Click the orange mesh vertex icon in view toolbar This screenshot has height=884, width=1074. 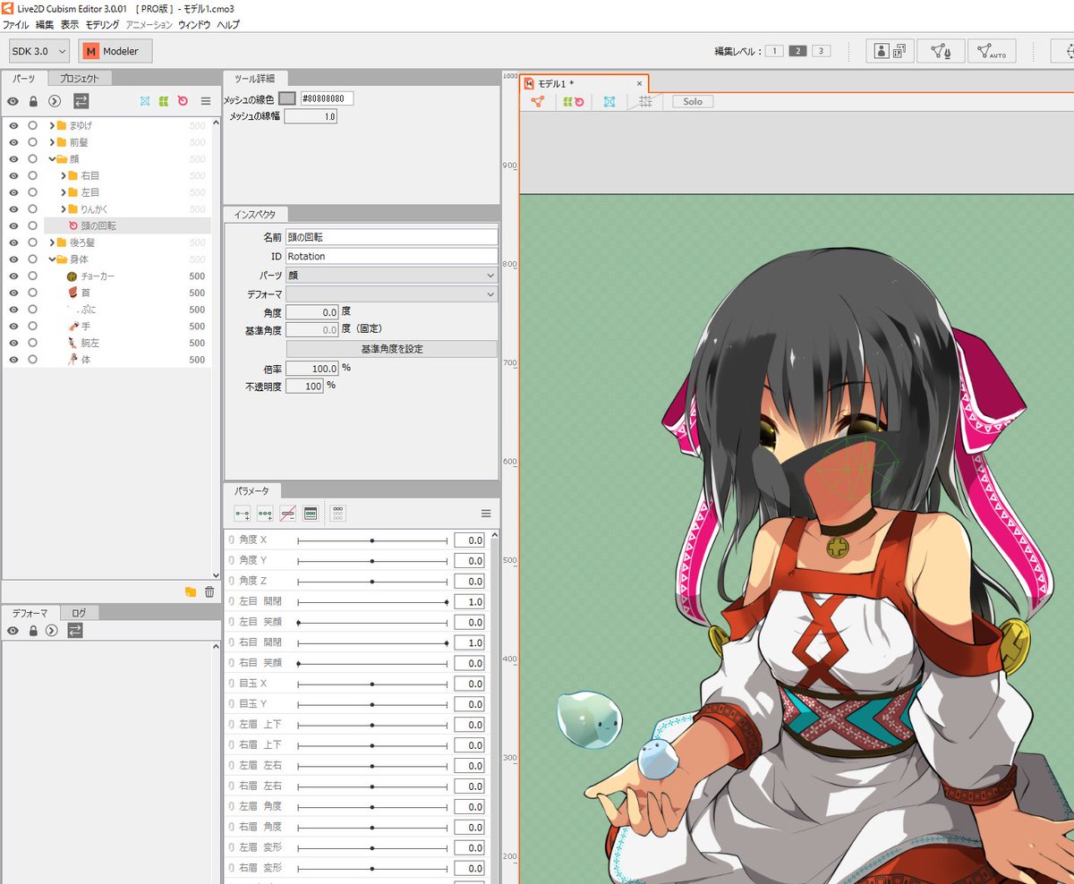click(x=537, y=102)
